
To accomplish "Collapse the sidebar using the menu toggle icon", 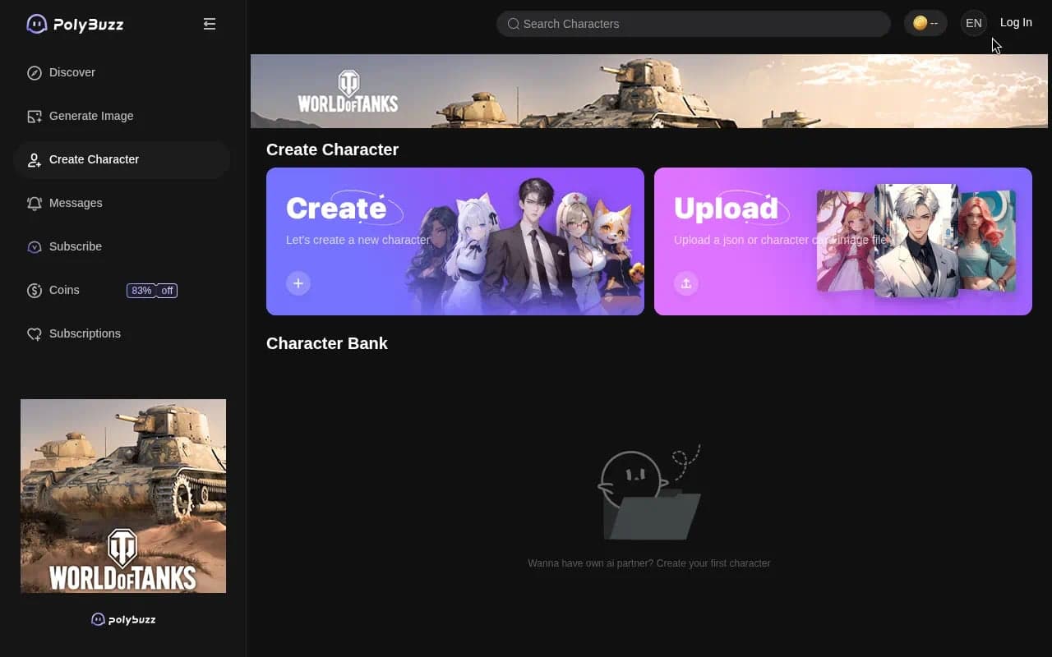I will [x=210, y=24].
